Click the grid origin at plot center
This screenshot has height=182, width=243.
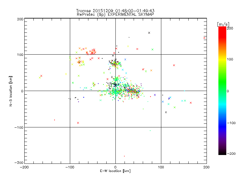coord(115,91)
